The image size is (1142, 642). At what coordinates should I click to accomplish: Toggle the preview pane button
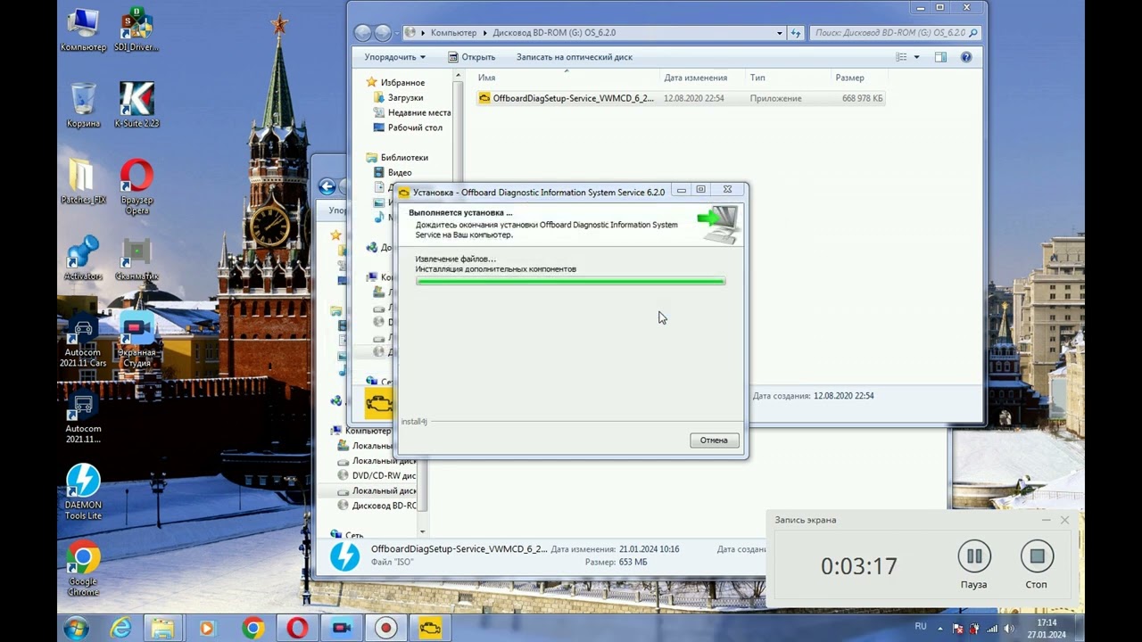[940, 57]
